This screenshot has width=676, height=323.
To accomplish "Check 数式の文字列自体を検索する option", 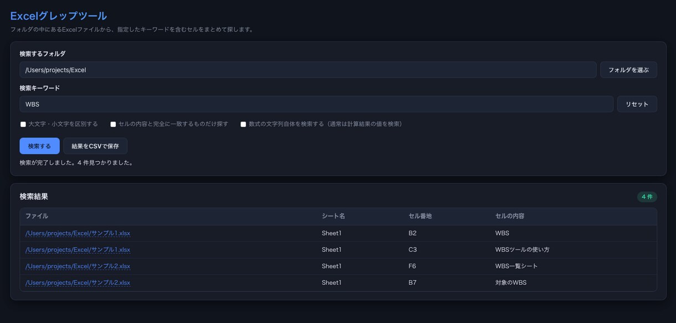I will [243, 124].
